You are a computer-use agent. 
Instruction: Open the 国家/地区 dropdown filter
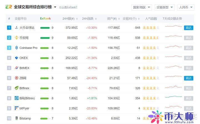pos(141,7)
